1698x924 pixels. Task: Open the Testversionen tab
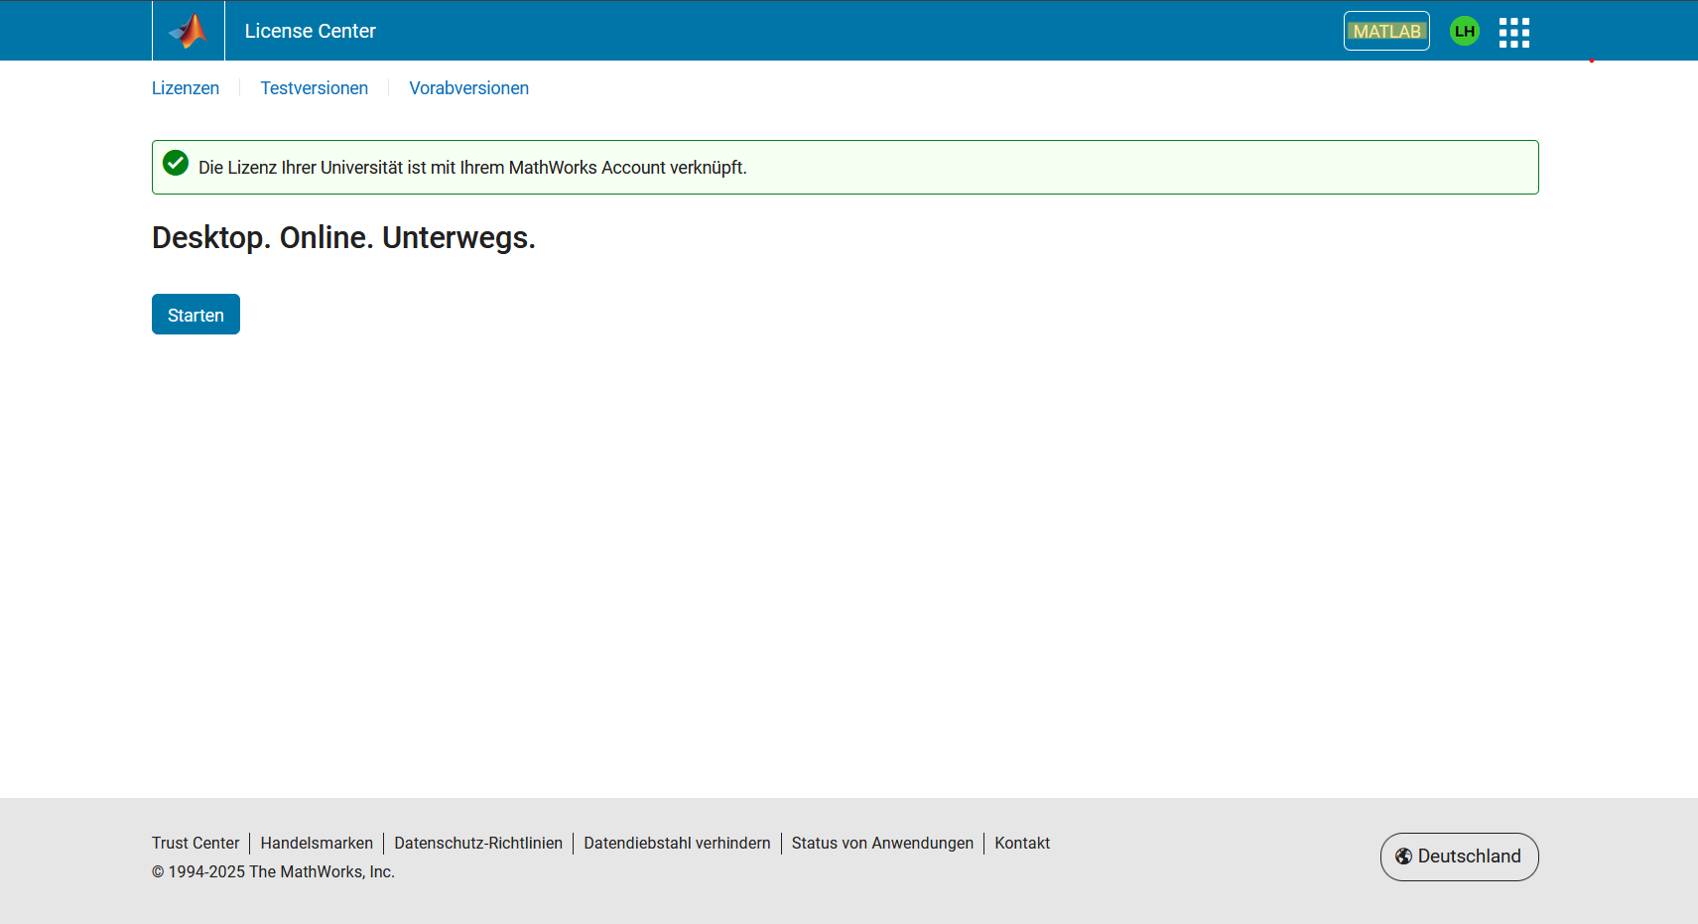tap(314, 88)
